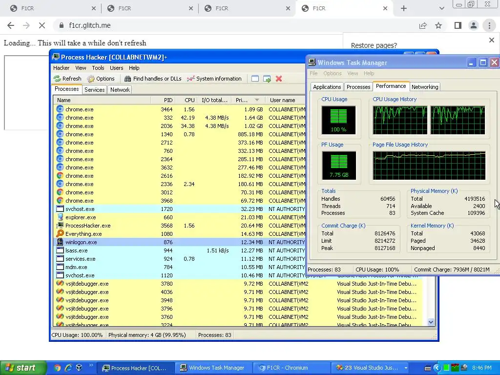Open the Hacker menu
The height and width of the screenshot is (375, 500).
point(61,68)
